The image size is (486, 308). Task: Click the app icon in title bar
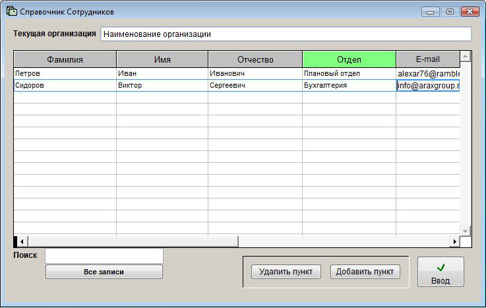(x=12, y=11)
